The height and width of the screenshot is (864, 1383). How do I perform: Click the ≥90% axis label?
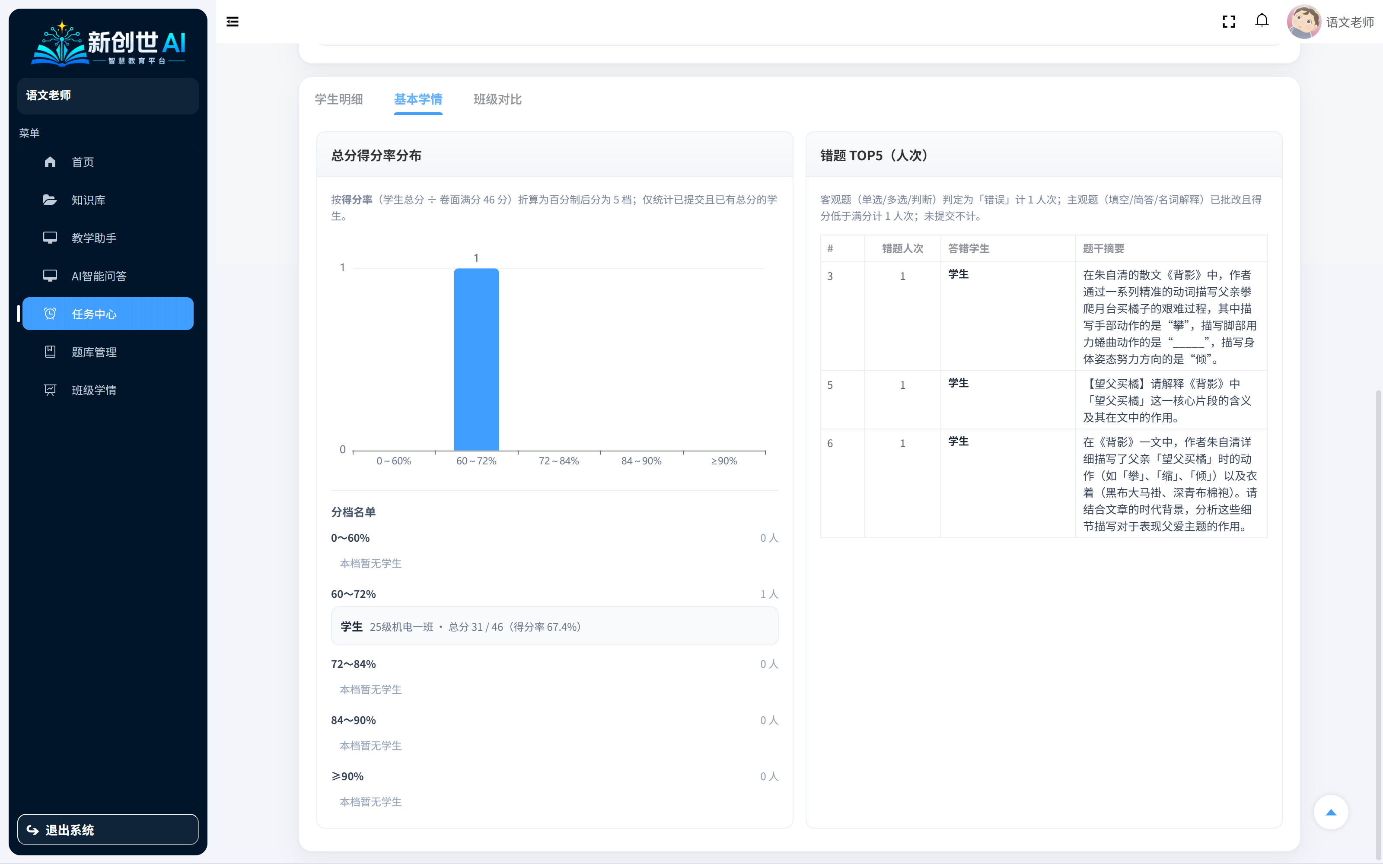[724, 461]
